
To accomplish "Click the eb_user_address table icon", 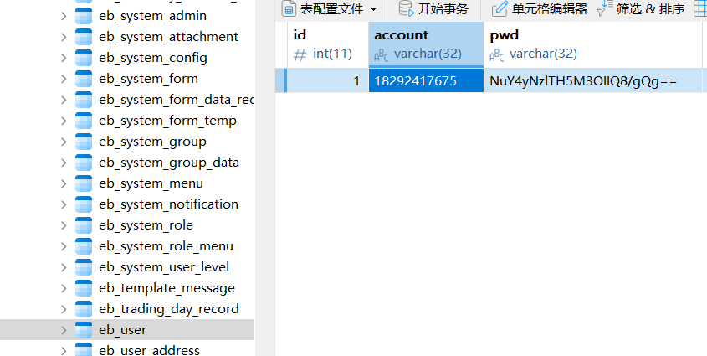I will 84,349.
